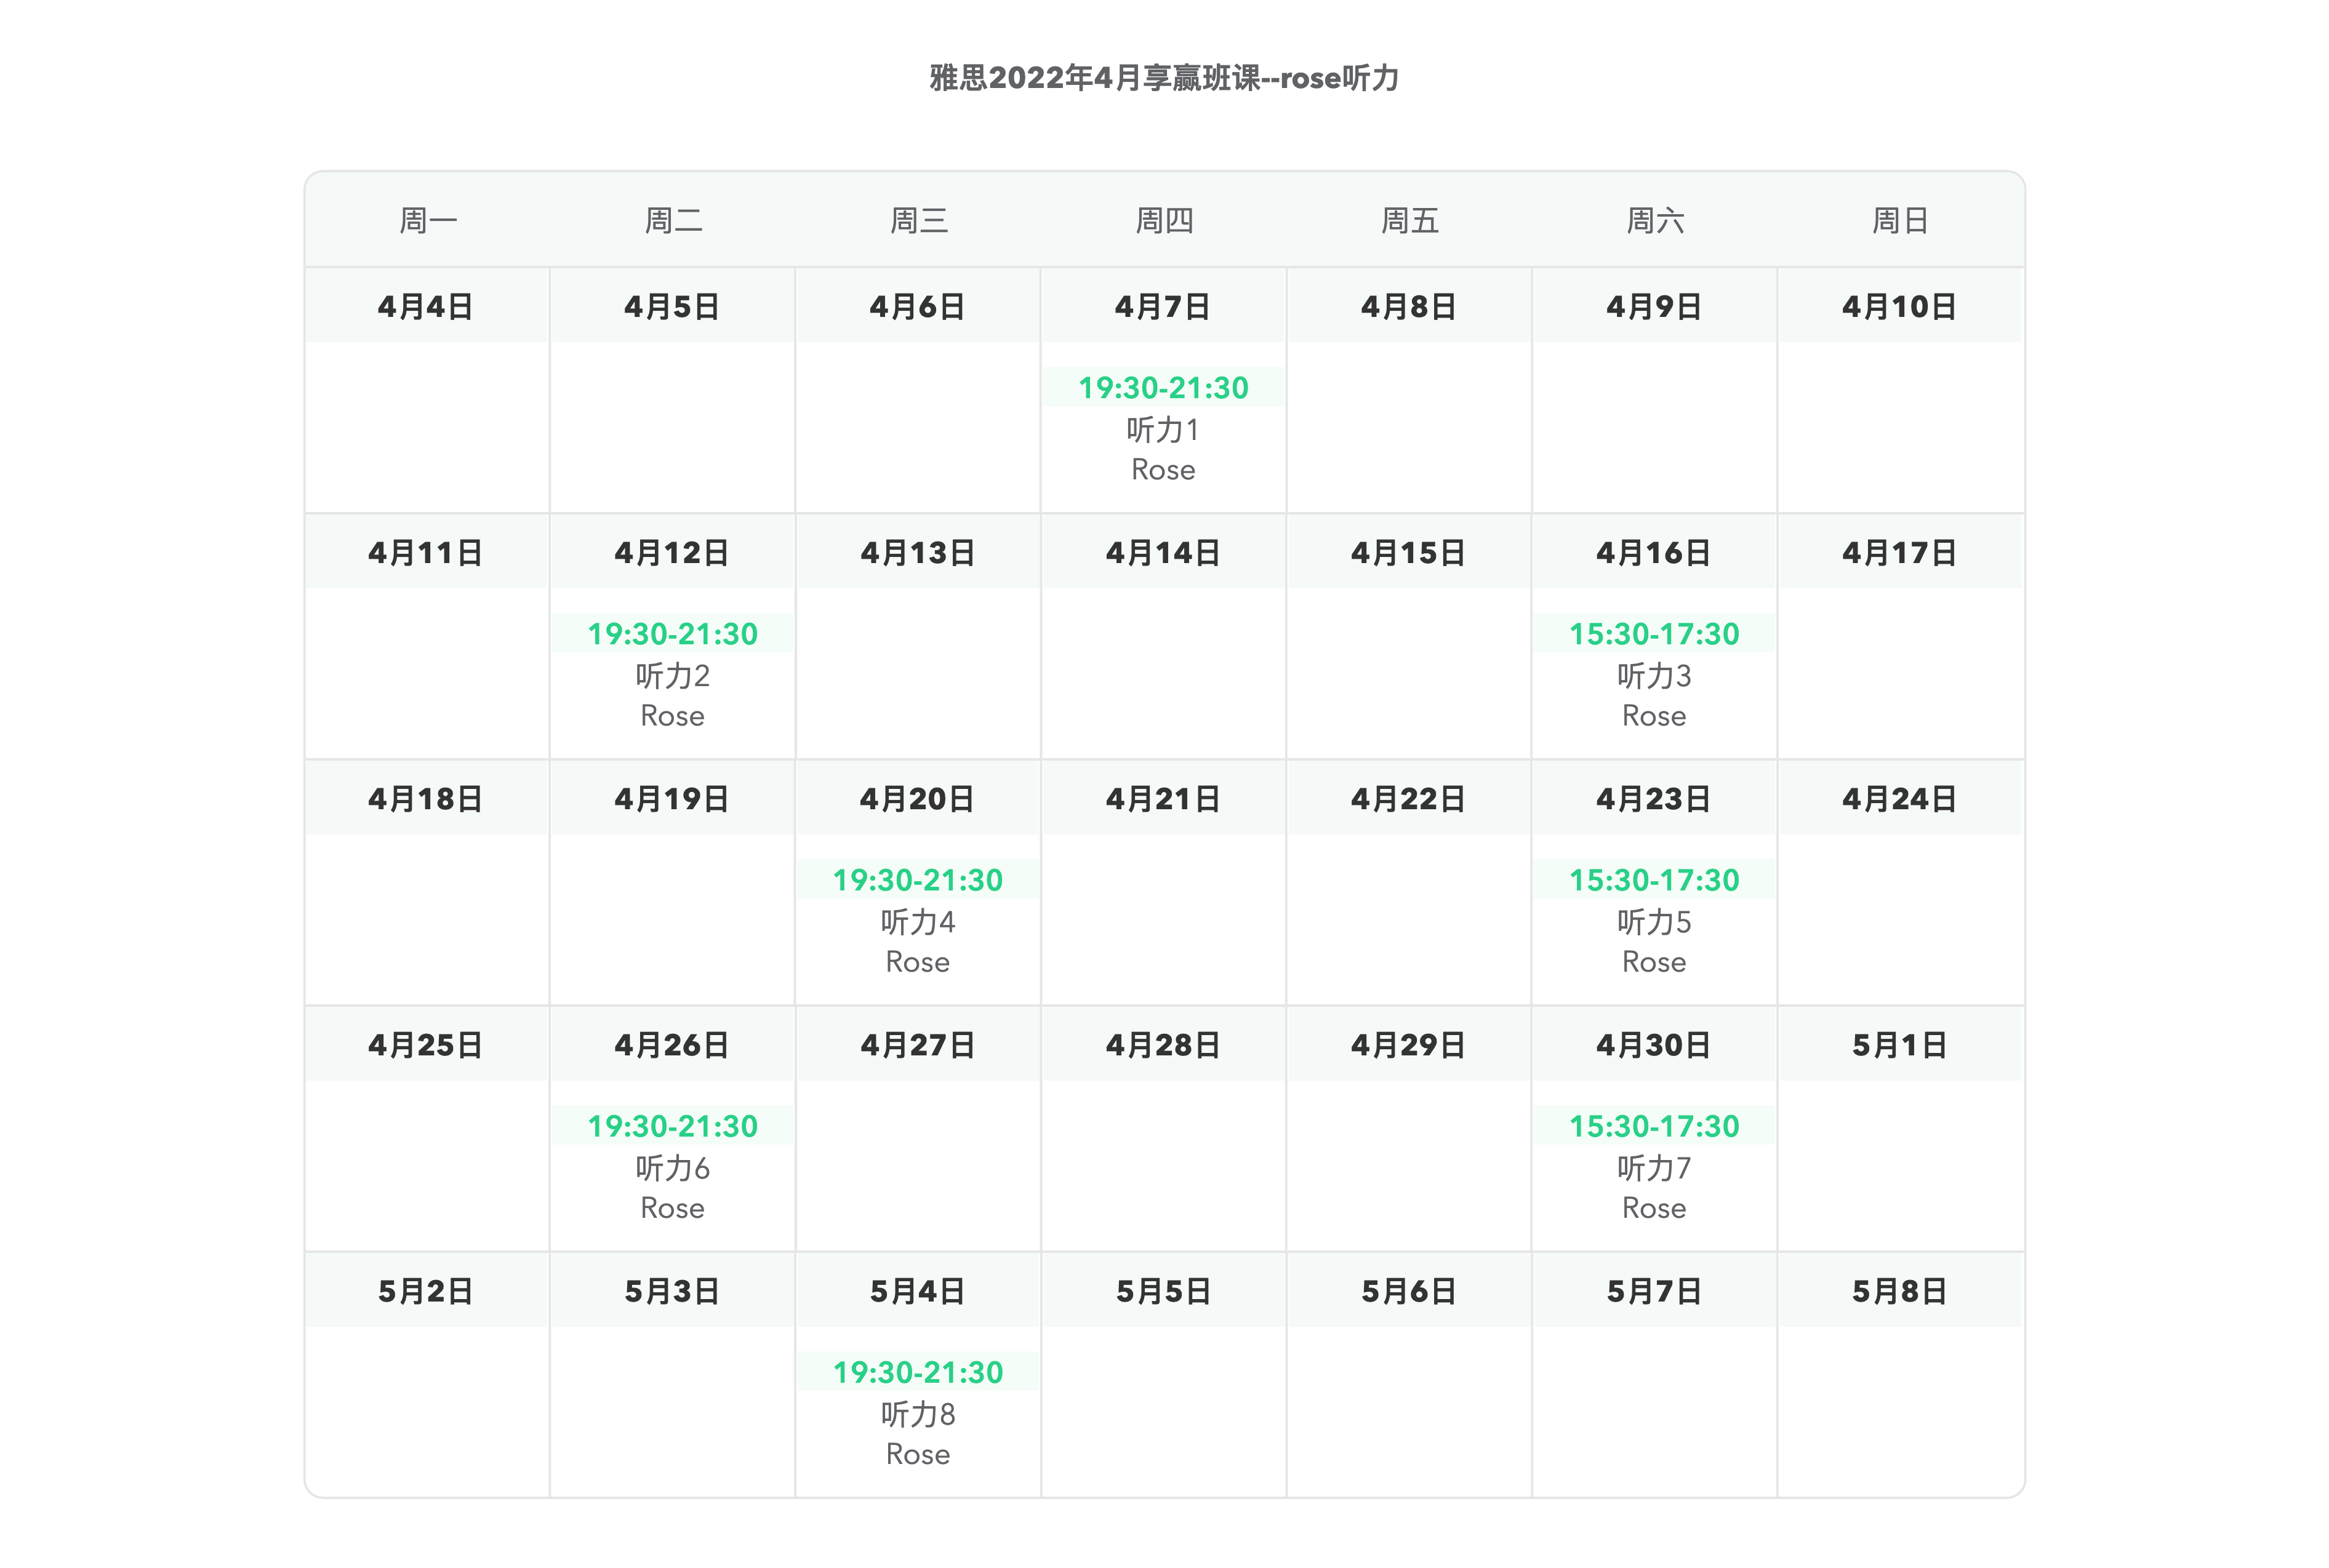Click the 周日 column header
The width and height of the screenshot is (2329, 1568).
point(1900,220)
